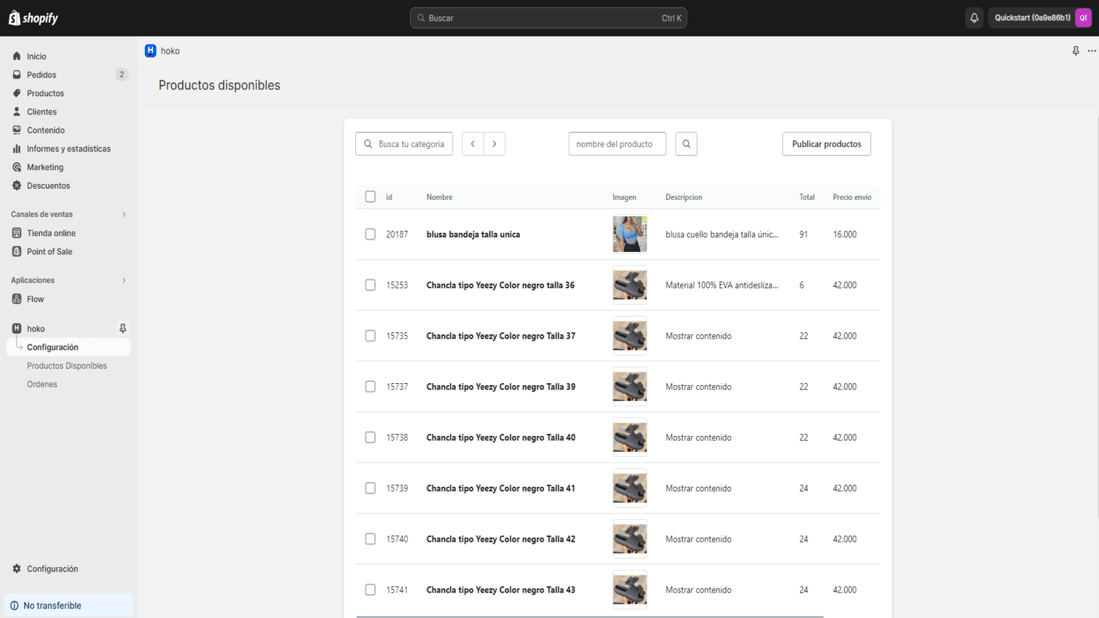This screenshot has height=618, width=1099.
Task: Open the three-dot more options menu
Action: pyautogui.click(x=1091, y=51)
